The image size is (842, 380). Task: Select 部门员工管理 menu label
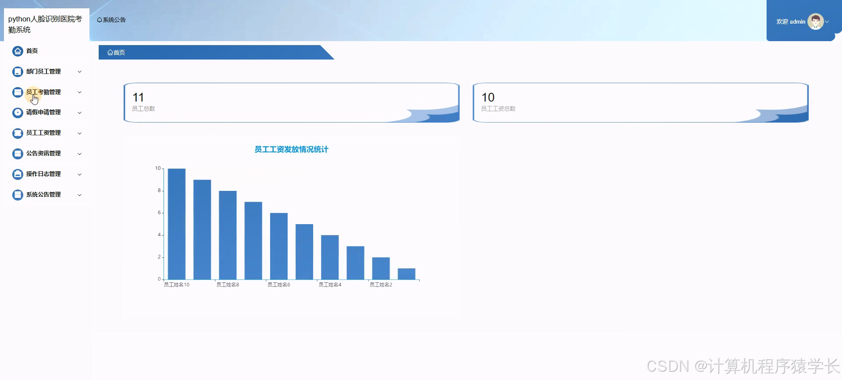pos(43,71)
